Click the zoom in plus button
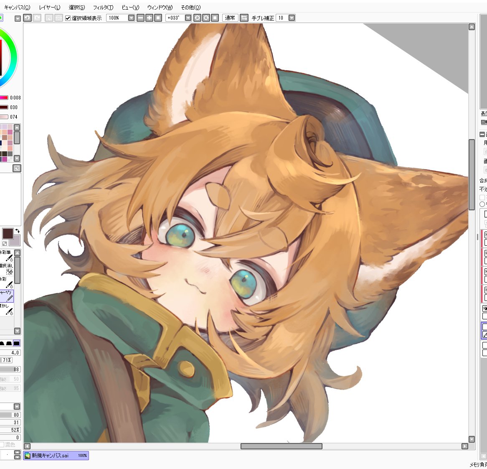 click(150, 18)
